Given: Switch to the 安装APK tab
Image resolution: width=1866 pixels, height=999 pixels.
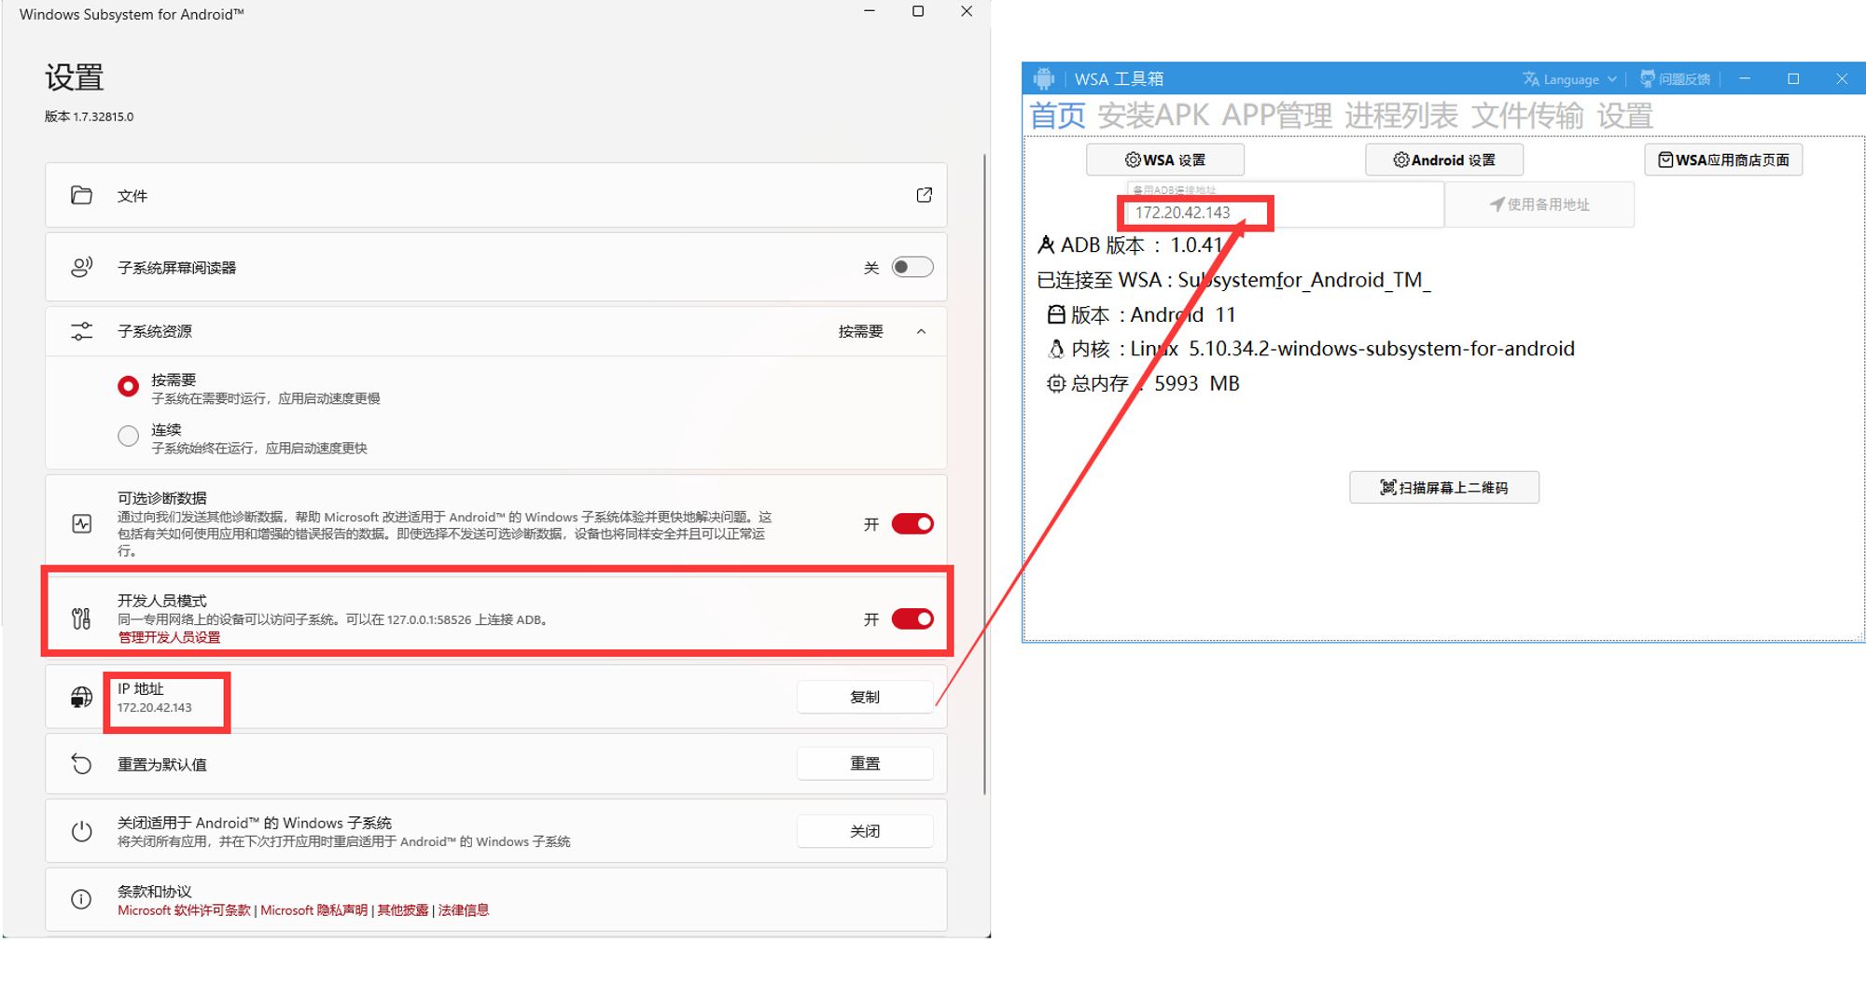Looking at the screenshot, I should (x=1153, y=116).
